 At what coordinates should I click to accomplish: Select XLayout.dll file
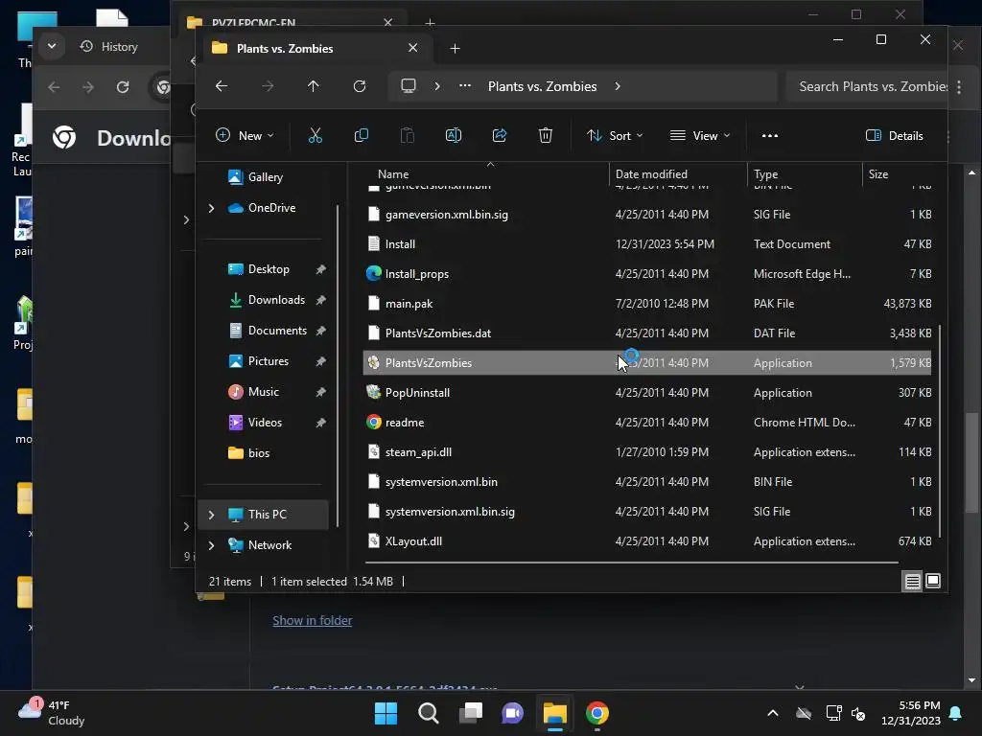pyautogui.click(x=647, y=541)
